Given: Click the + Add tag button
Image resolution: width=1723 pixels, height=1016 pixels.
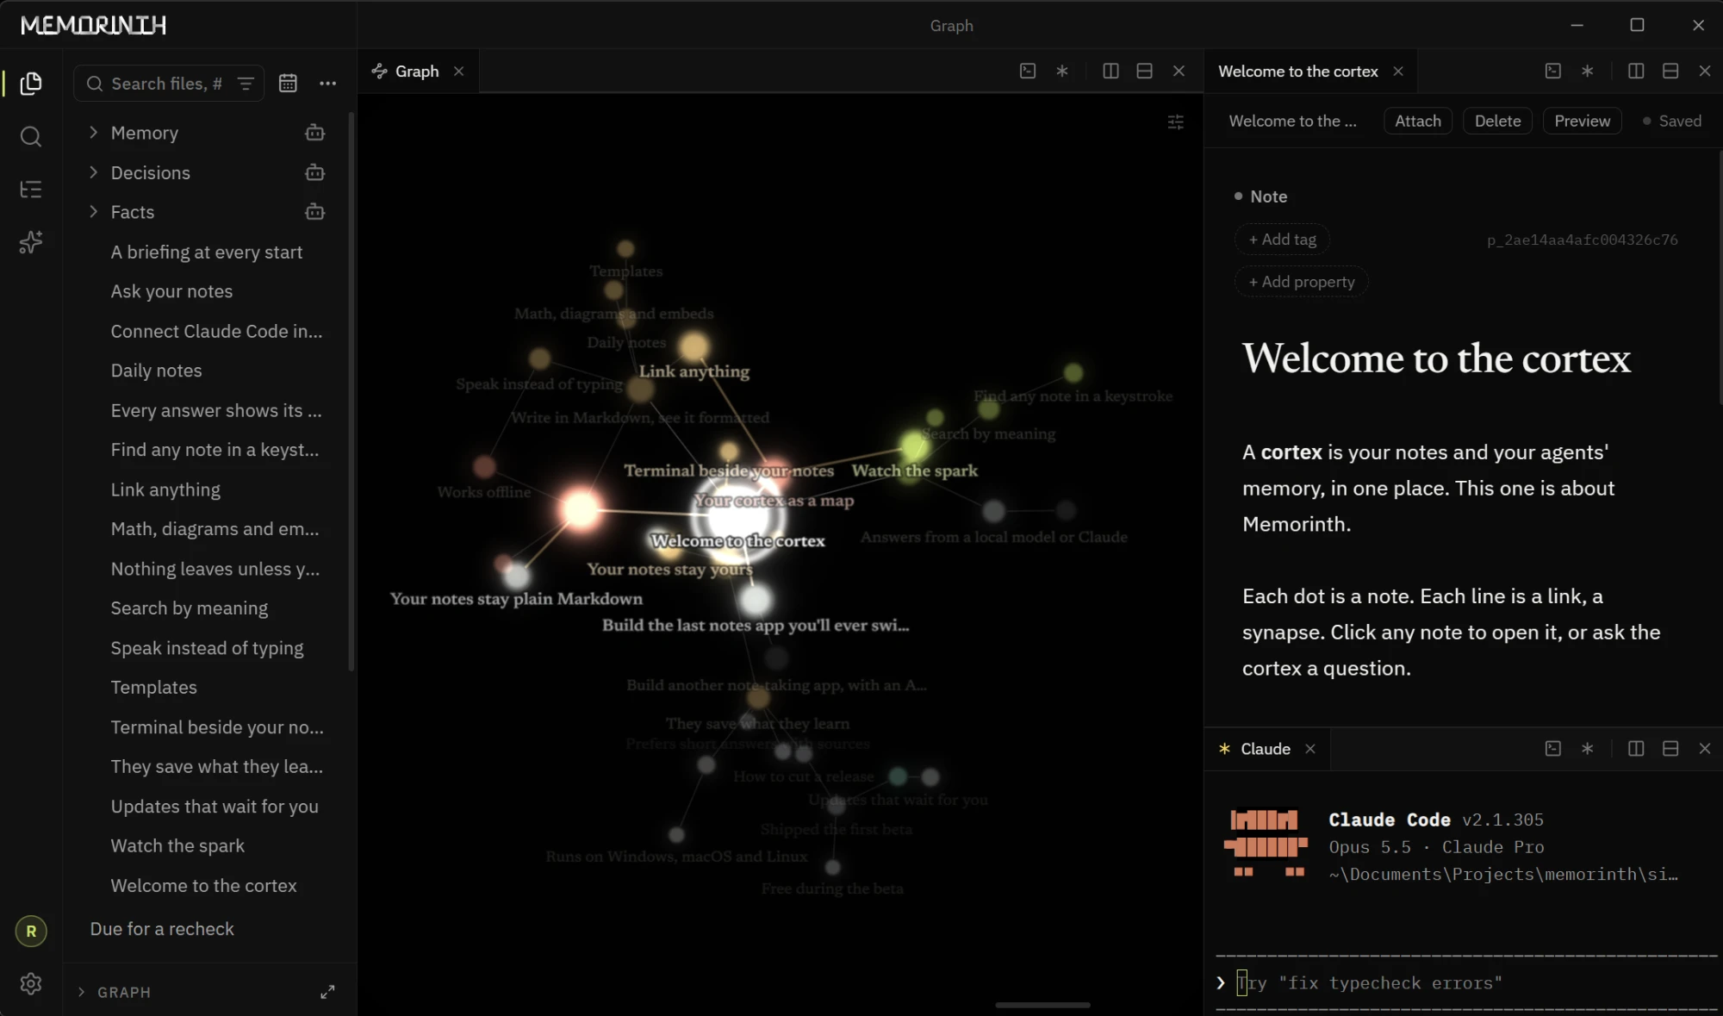Looking at the screenshot, I should [1283, 240].
